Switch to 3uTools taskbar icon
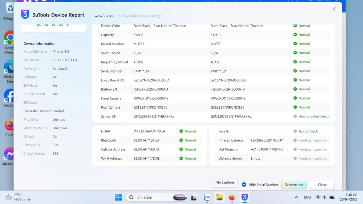This screenshot has width=363, height=204. (x=245, y=197)
